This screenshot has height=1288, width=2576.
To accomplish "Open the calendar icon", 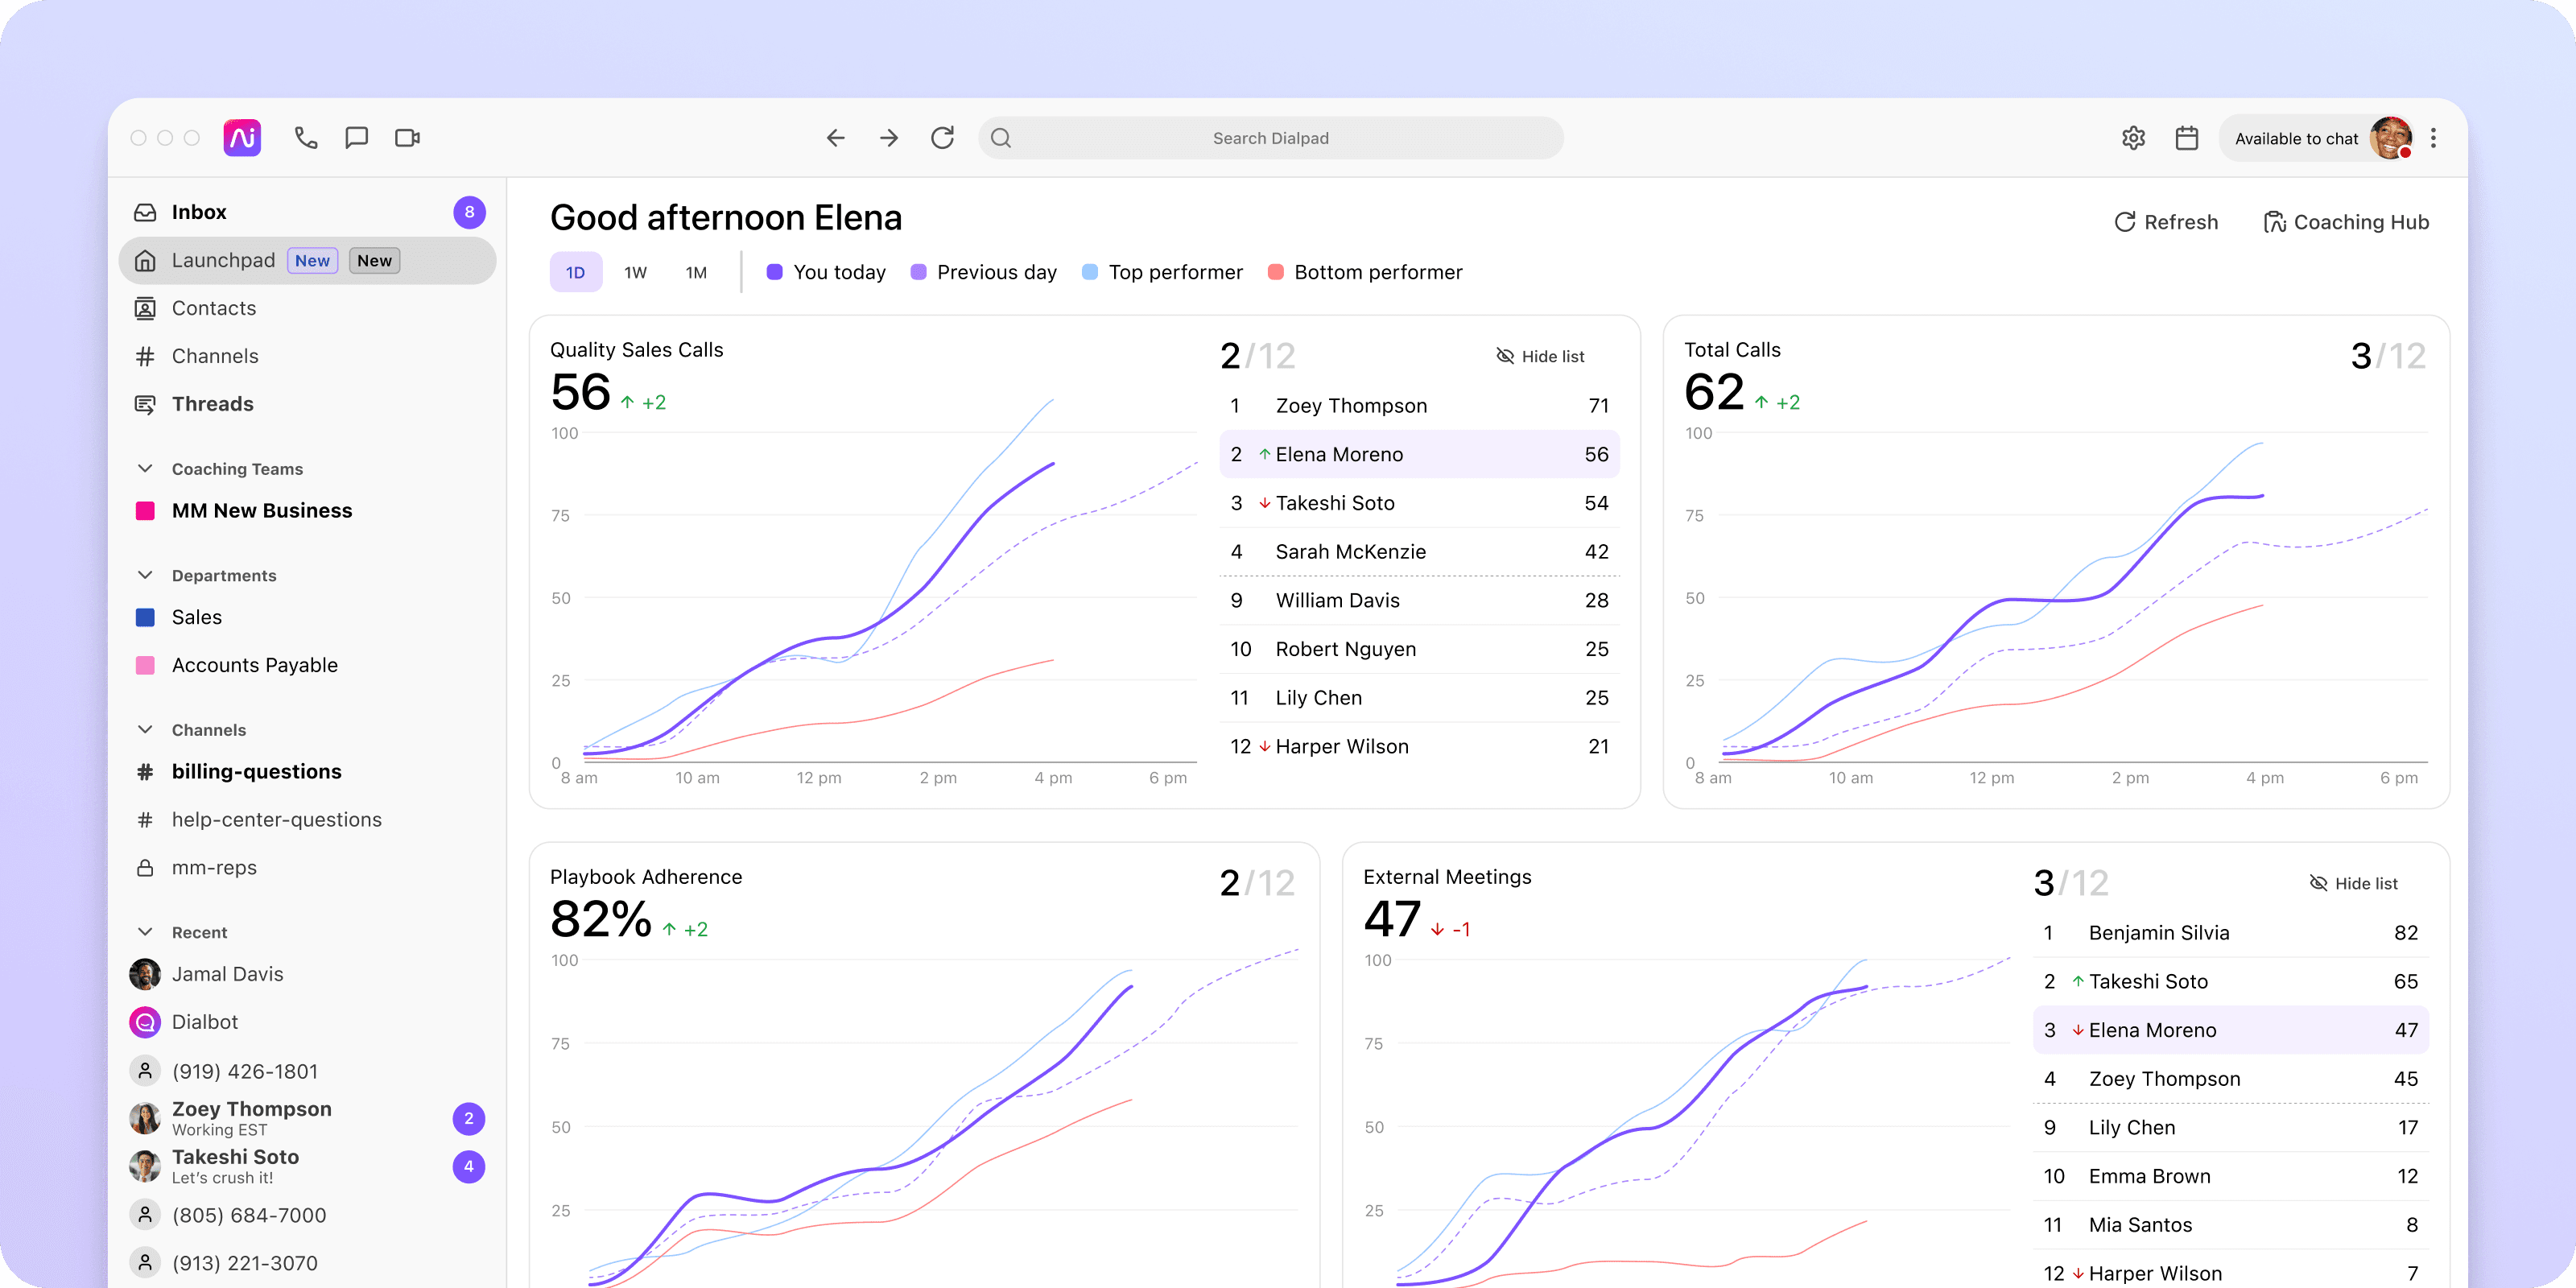I will [x=2187, y=138].
